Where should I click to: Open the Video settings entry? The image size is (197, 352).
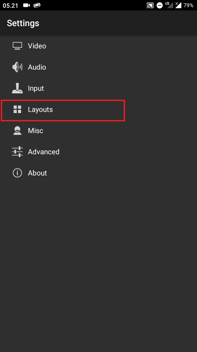tap(37, 46)
